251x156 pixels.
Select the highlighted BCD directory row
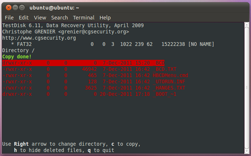[83, 63]
